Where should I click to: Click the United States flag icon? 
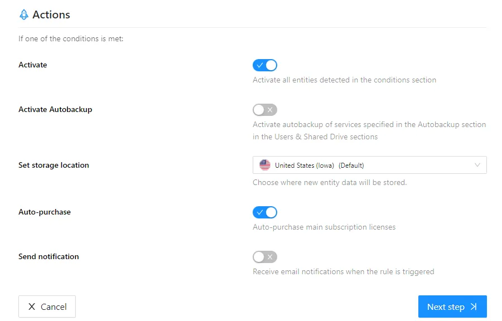[x=264, y=164]
